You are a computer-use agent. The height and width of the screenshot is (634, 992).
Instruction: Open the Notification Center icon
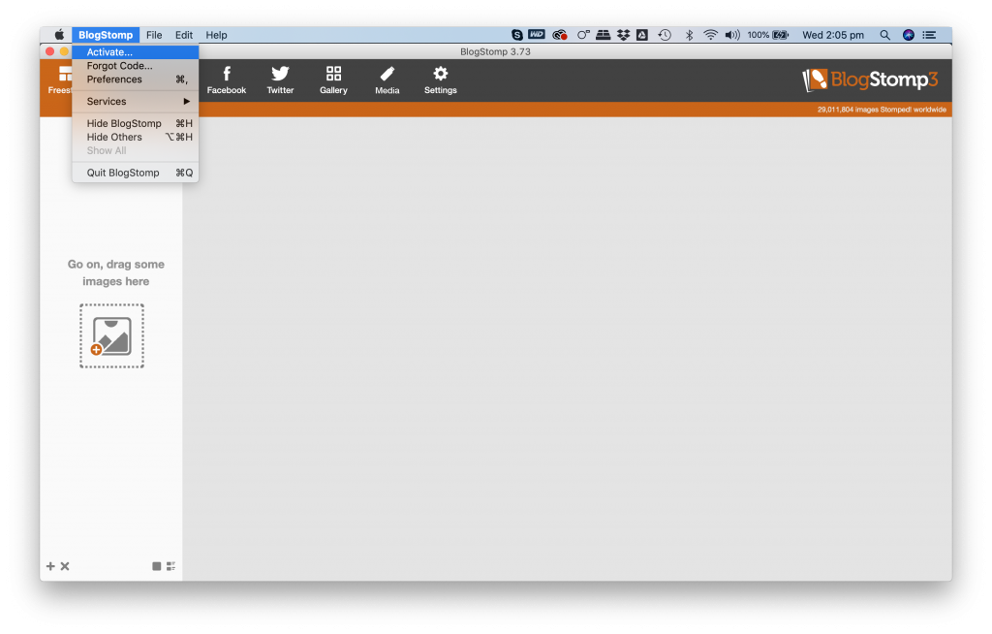929,35
